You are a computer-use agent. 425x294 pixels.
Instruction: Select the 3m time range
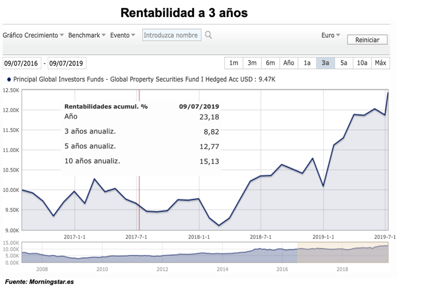click(x=252, y=63)
